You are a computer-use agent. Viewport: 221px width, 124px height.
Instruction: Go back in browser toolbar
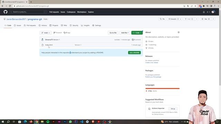pyautogui.click(x=2, y=6)
